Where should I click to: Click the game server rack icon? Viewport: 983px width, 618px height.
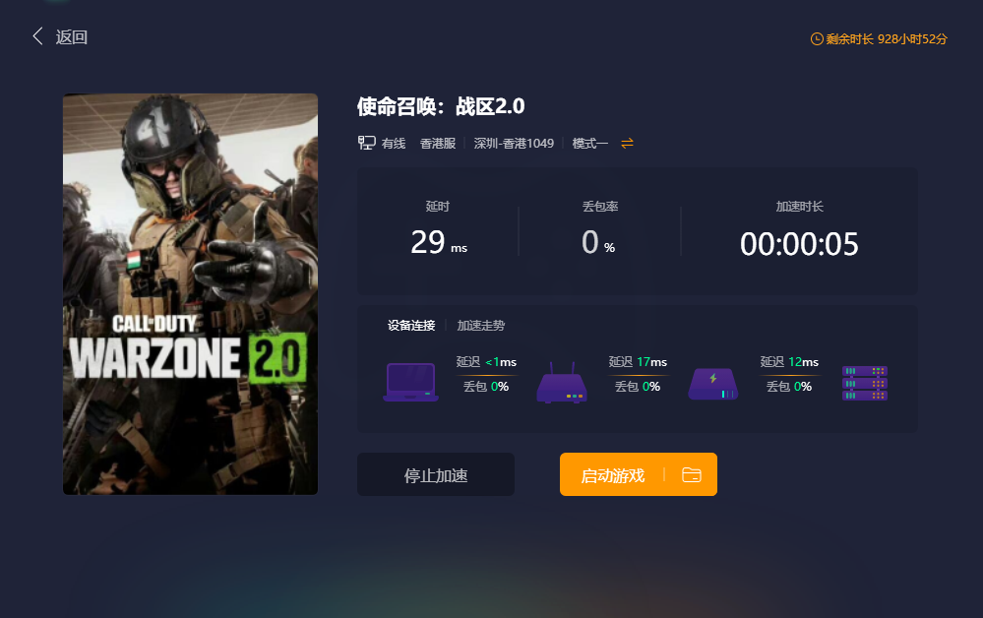[x=865, y=383]
